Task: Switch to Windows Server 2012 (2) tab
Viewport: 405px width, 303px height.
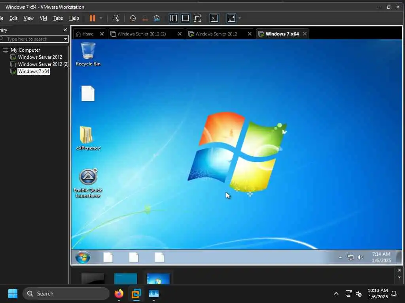Action: (142, 34)
